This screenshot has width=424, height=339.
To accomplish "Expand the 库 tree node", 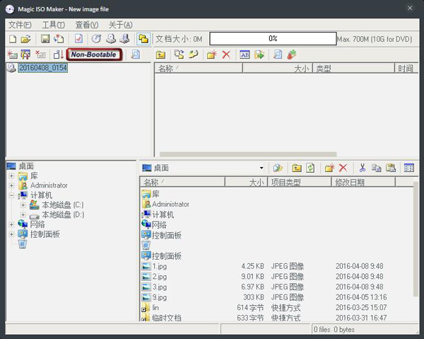I will click(11, 176).
